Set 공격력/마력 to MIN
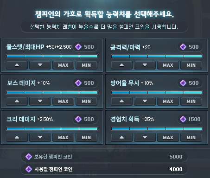Viewport: 210px width, 178px height. click(191, 65)
